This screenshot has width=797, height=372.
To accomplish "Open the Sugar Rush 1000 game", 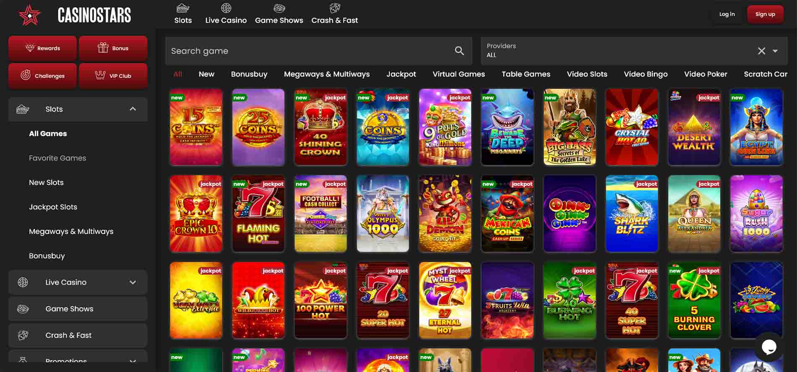I will point(756,214).
